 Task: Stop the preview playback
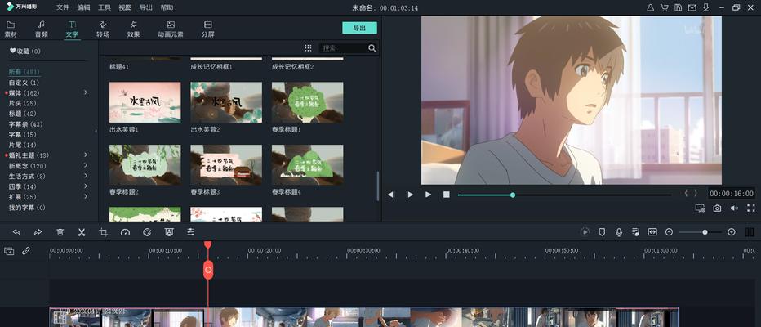pos(447,195)
